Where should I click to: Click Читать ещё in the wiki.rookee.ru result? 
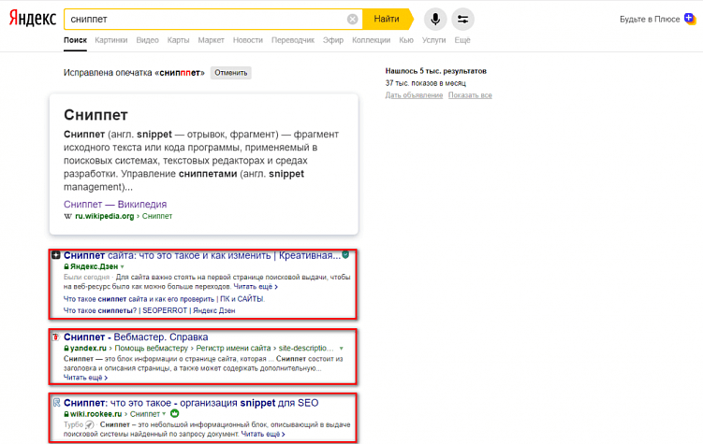[x=263, y=434]
